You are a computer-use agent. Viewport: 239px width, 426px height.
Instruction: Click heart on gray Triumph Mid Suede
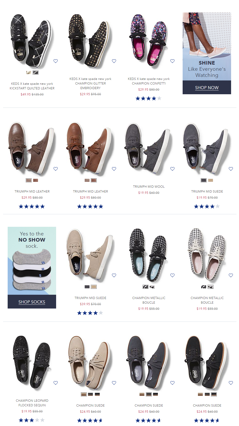(231, 169)
